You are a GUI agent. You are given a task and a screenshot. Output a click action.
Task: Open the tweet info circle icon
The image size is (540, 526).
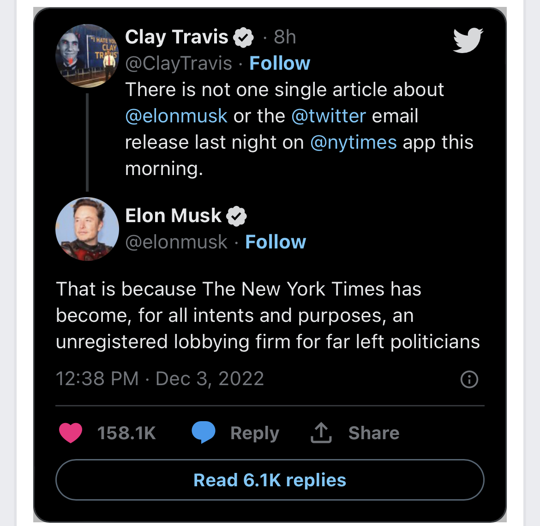tap(469, 379)
